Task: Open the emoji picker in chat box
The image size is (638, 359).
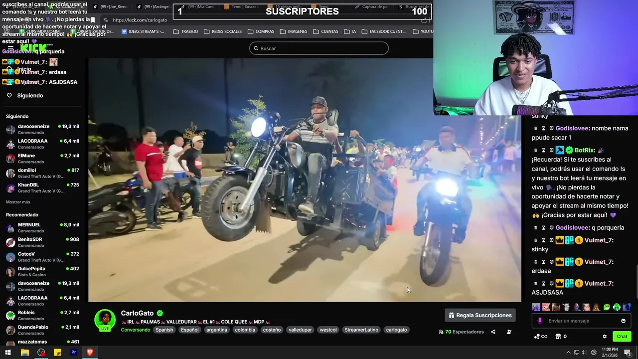Action: (623, 321)
